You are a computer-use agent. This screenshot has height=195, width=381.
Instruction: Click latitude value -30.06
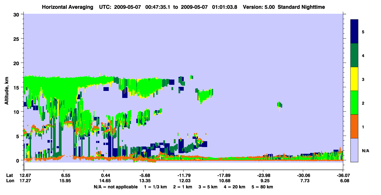point(303,175)
